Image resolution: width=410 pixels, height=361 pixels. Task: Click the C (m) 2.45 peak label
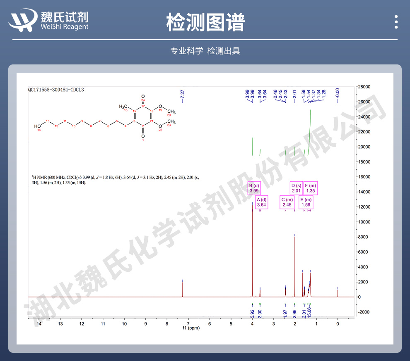(x=287, y=202)
